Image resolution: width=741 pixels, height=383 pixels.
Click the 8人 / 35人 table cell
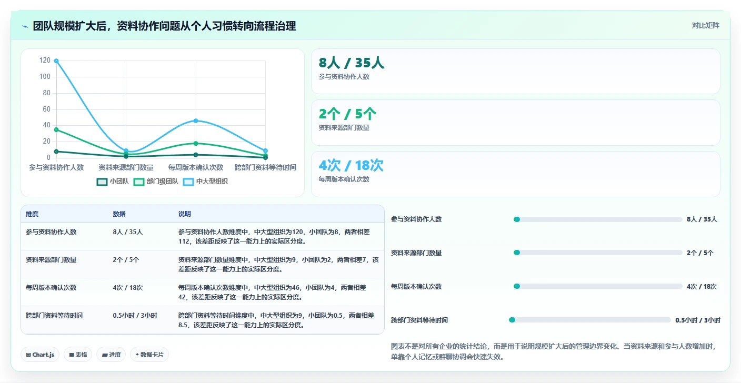(x=128, y=231)
